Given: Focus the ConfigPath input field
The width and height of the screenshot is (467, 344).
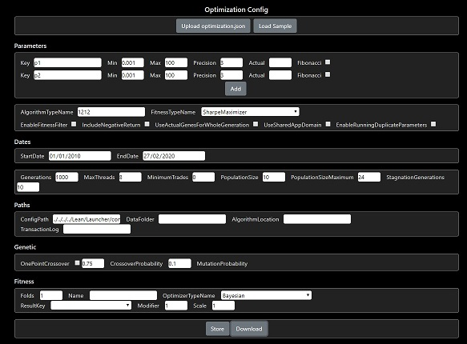Looking at the screenshot, I should click(87, 219).
